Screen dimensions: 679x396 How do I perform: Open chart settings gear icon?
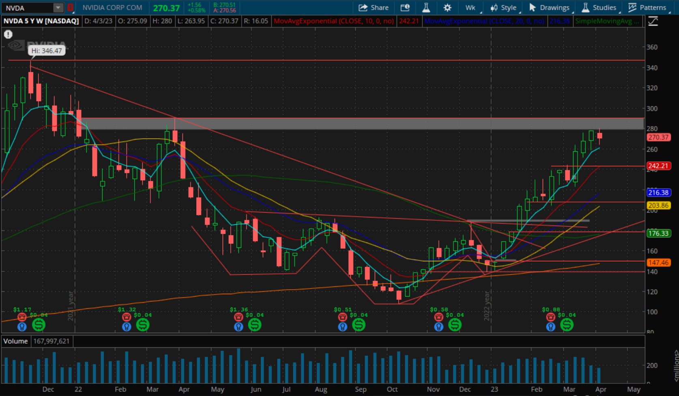pos(447,8)
